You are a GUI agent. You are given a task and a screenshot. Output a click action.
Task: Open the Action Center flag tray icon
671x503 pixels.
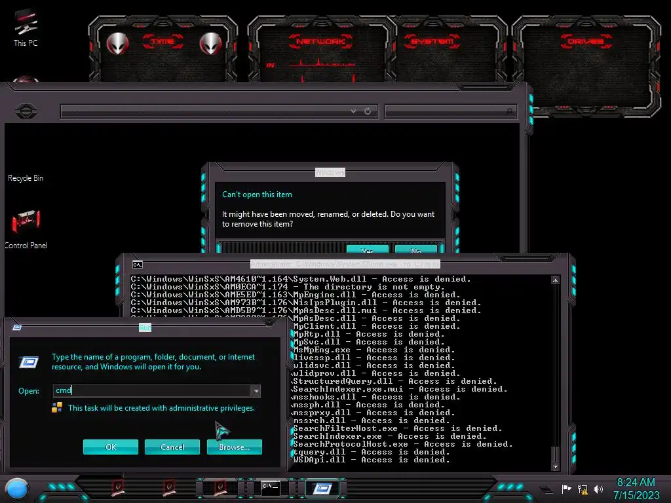[x=566, y=489]
